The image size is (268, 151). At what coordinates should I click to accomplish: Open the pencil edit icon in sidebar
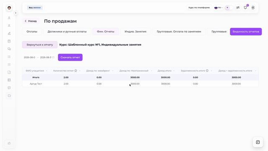[9, 34]
